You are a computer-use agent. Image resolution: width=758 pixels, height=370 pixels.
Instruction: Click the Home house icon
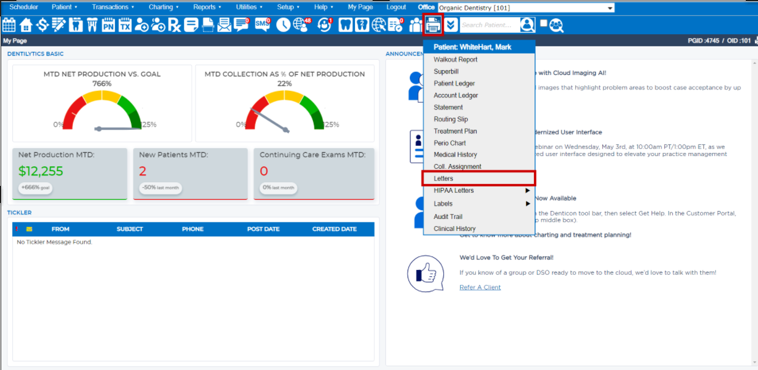[x=26, y=25]
